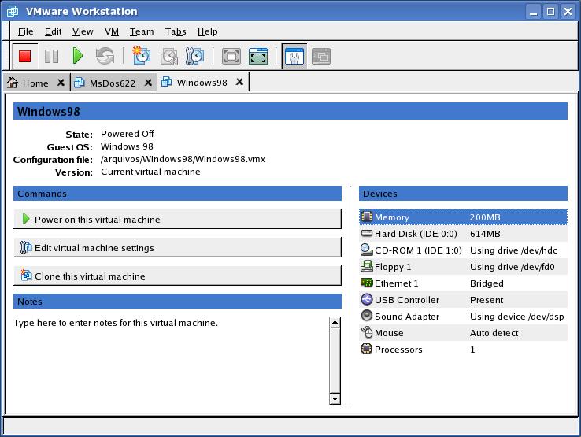Click the Mouse device icon
Screen dimensions: 581x437
(x=366, y=332)
